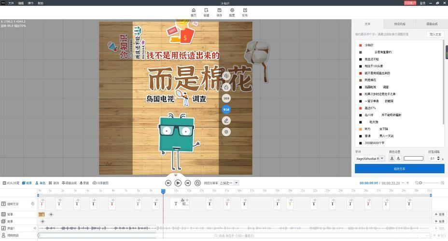
Task: Click the 发布 publish icon
Action: click(x=245, y=12)
